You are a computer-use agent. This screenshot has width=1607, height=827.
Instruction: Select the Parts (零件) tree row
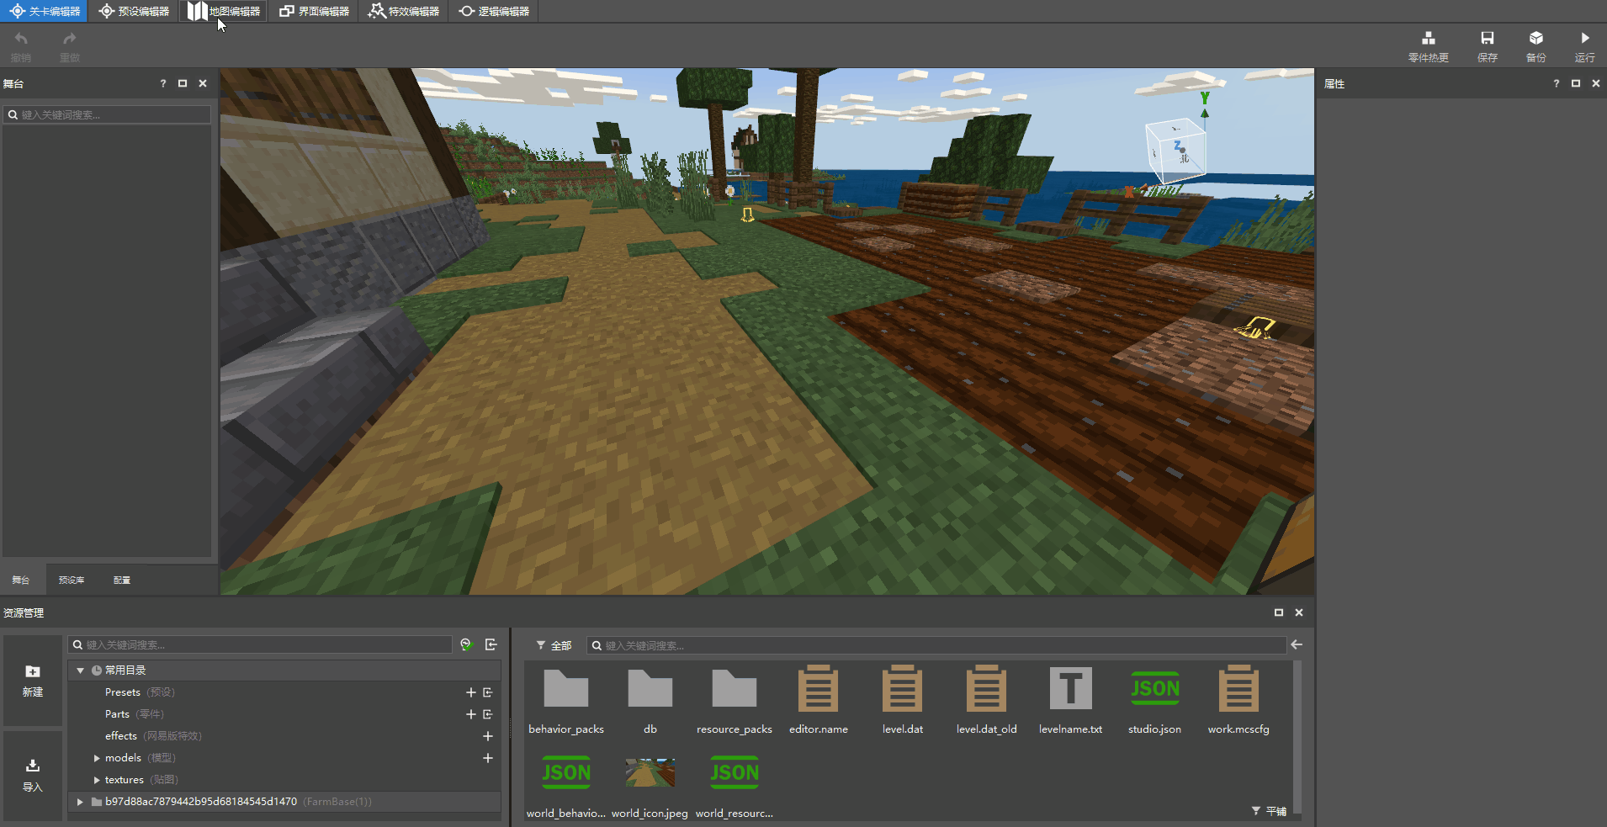[285, 714]
